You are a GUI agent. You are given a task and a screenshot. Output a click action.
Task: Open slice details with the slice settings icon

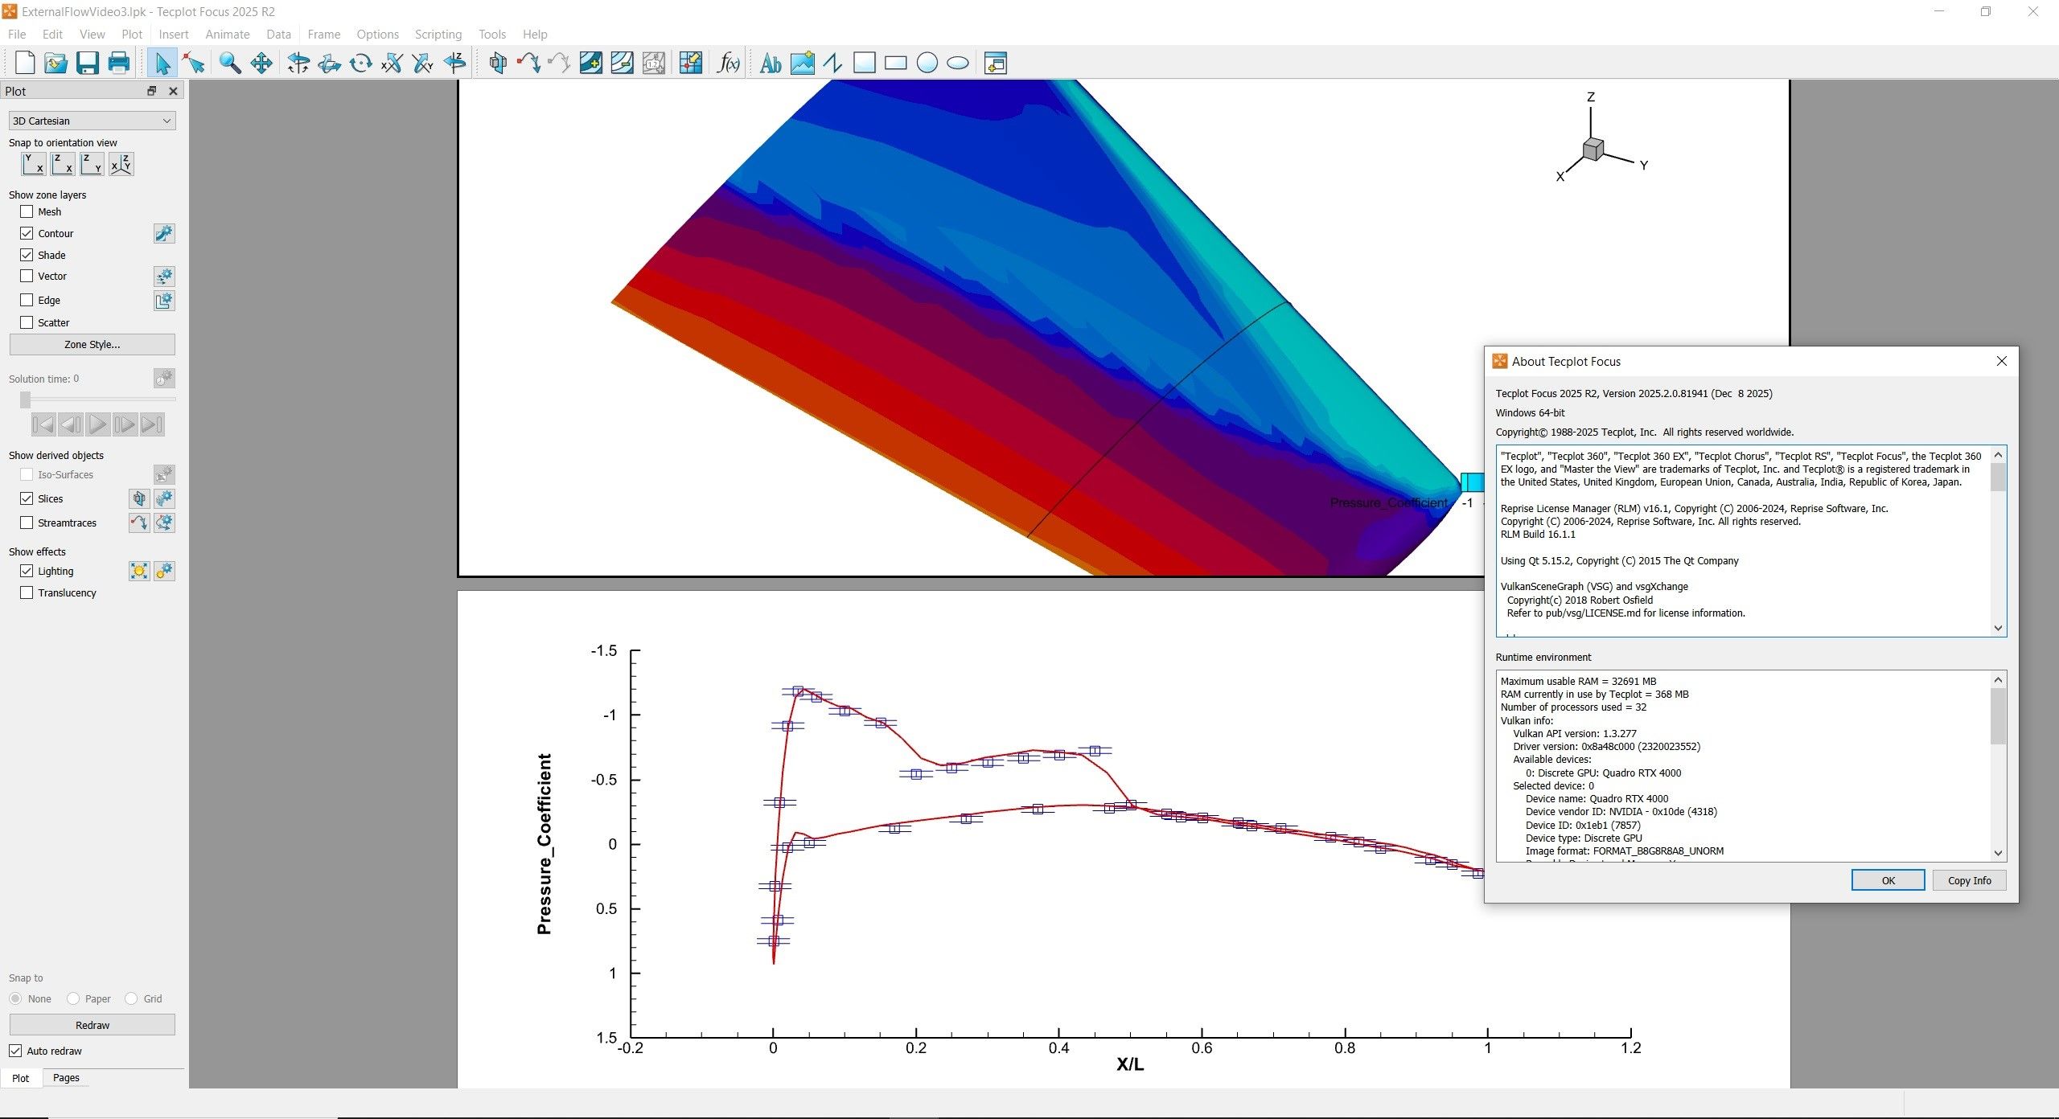165,498
